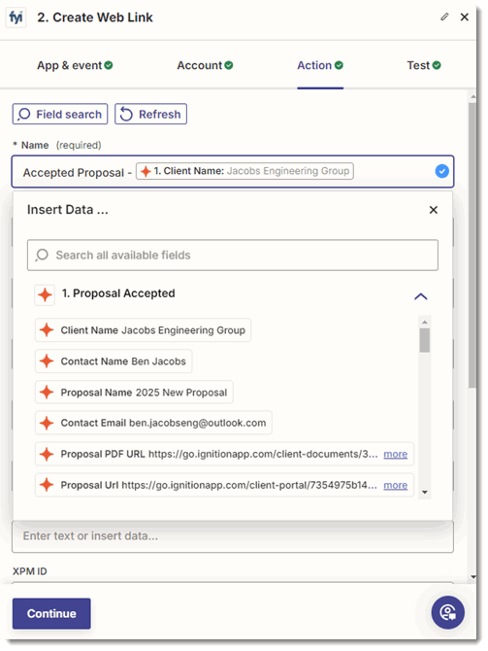The width and height of the screenshot is (488, 651).
Task: Click the star icon beside Client Name
Action: tap(47, 330)
